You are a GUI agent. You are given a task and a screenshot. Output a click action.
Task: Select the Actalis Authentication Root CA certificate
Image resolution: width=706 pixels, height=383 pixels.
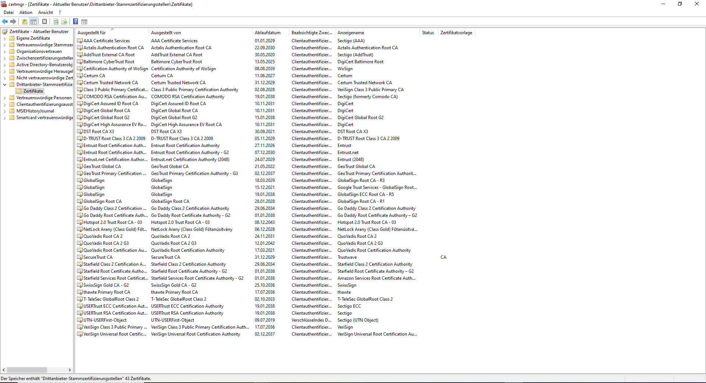coord(113,48)
